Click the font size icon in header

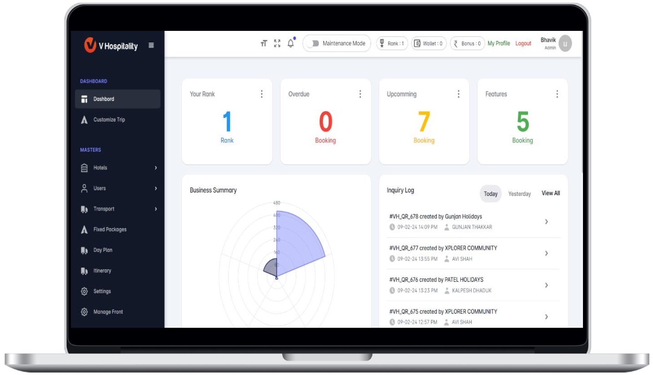click(x=264, y=44)
